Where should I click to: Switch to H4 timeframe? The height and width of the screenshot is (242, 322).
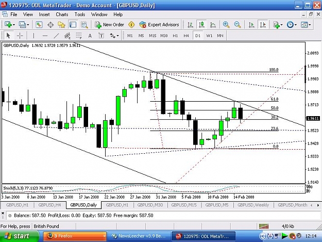click(187, 36)
